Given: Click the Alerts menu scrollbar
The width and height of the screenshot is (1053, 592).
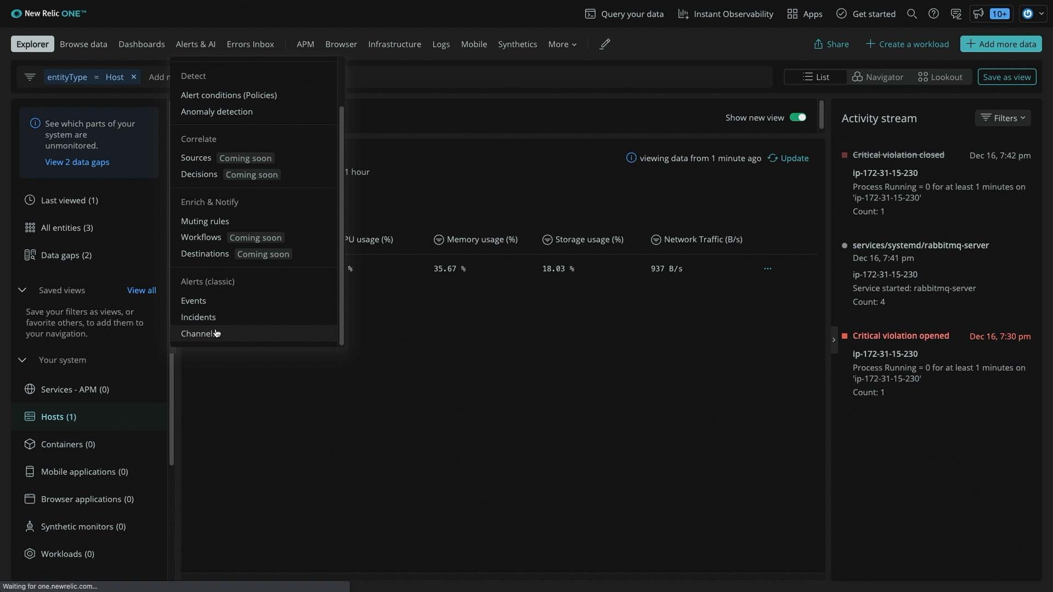Looking at the screenshot, I should pyautogui.click(x=341, y=226).
